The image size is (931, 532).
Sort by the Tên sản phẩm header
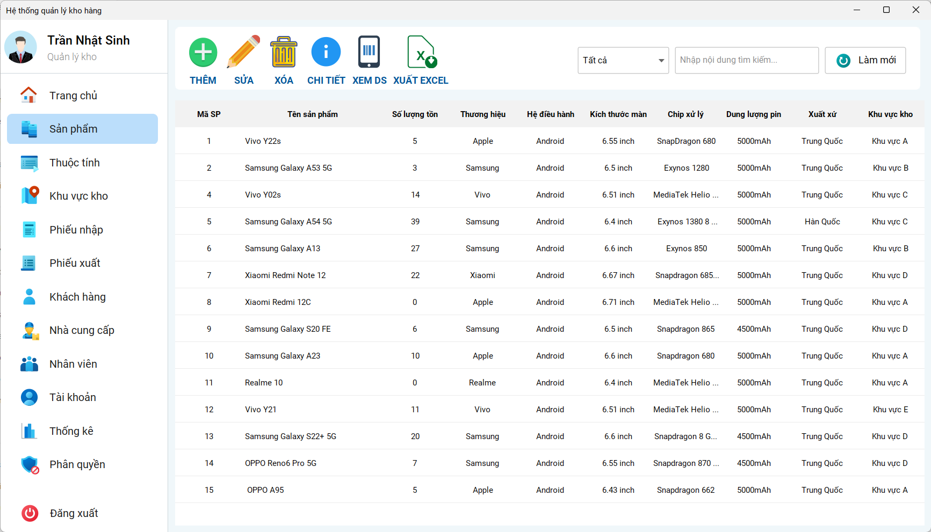click(313, 114)
